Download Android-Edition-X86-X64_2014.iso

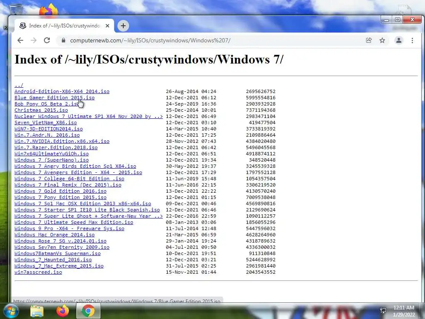(x=62, y=91)
